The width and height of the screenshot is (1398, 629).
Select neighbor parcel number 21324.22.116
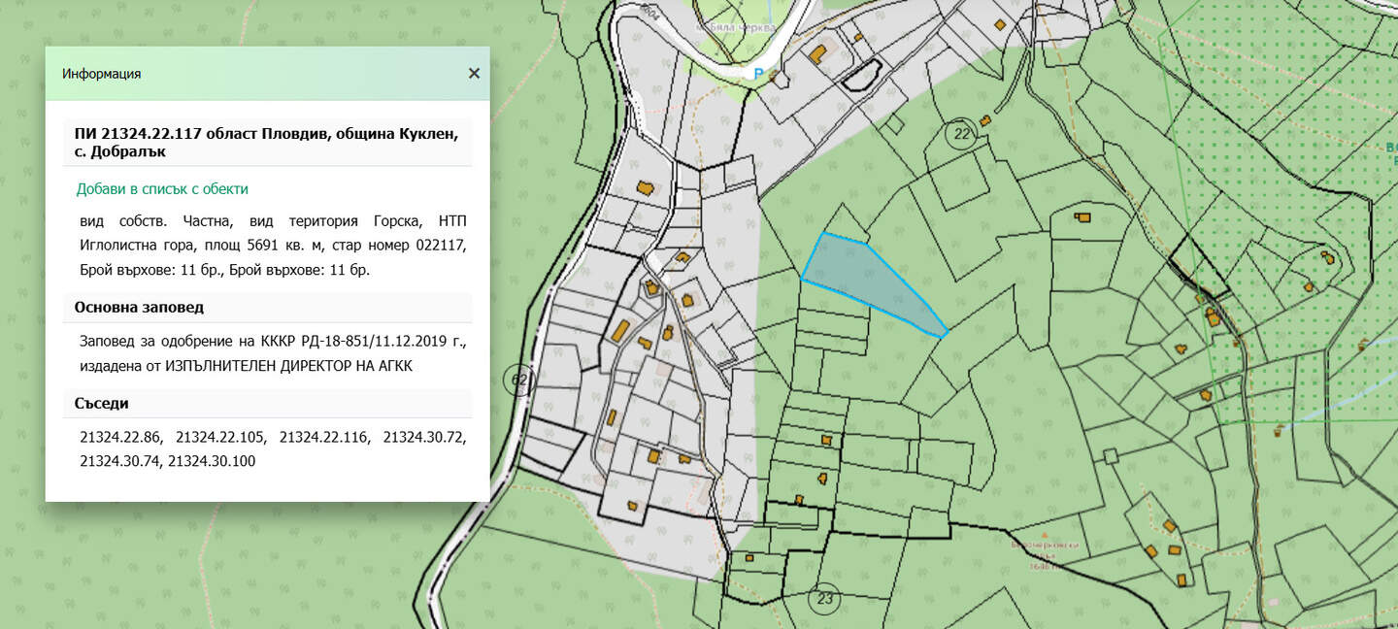coord(324,438)
